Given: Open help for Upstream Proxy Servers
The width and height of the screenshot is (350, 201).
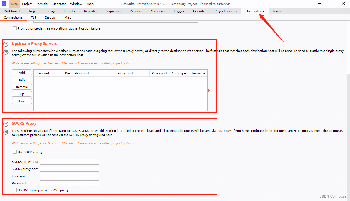Looking at the screenshot, I should click(x=6, y=44).
